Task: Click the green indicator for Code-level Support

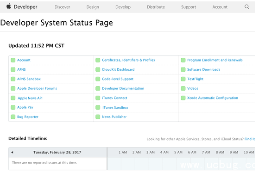Action: (x=98, y=79)
